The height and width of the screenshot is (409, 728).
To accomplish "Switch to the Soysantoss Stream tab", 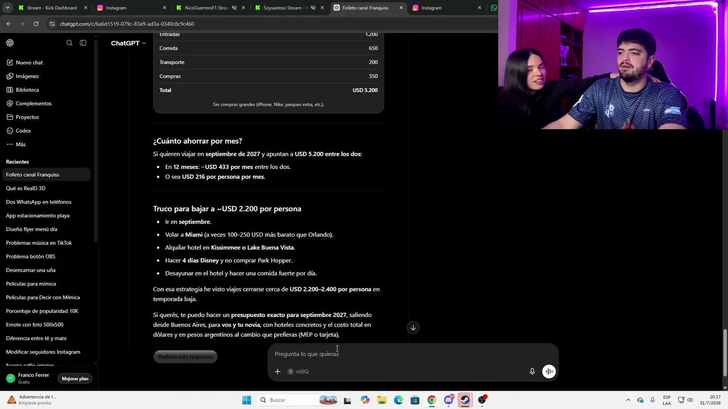I will point(288,8).
